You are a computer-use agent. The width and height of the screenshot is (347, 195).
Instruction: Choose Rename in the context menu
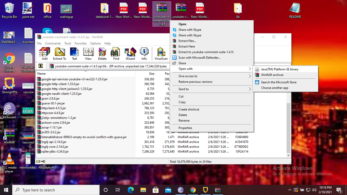212,121
